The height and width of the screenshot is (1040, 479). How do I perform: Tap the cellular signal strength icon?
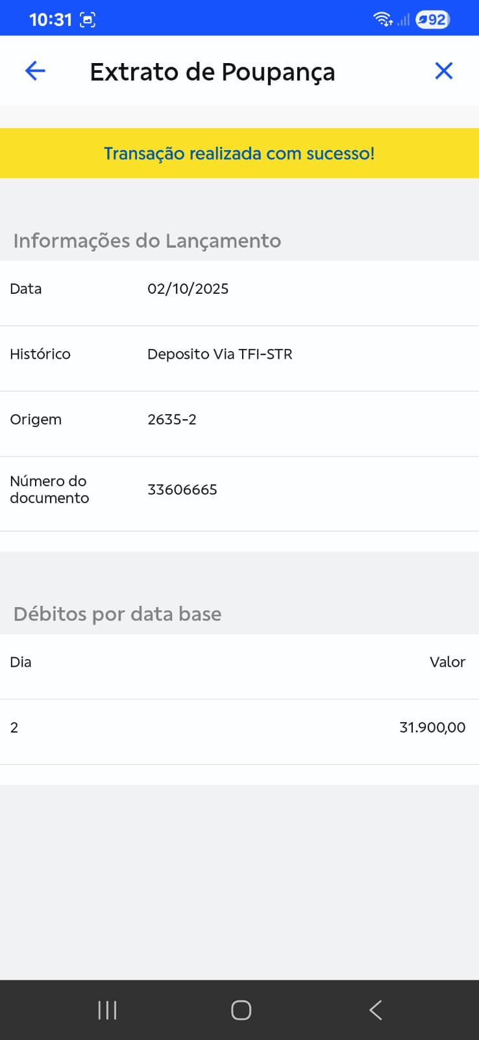coord(404,19)
